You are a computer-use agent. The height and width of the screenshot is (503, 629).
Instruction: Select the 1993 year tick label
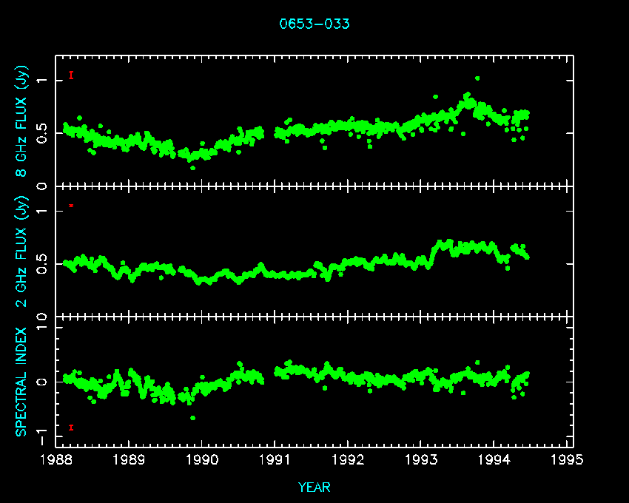[422, 460]
